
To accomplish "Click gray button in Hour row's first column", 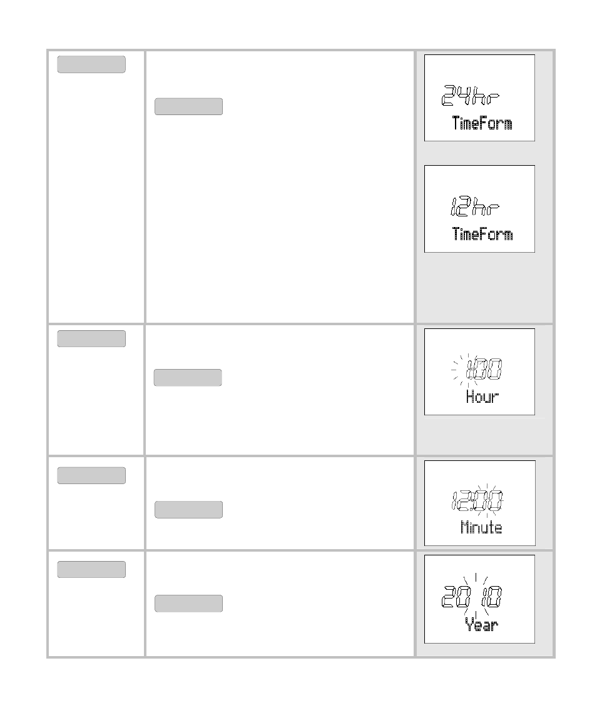I will point(91,338).
